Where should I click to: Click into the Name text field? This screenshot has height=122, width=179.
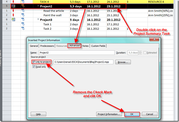tap(77, 53)
